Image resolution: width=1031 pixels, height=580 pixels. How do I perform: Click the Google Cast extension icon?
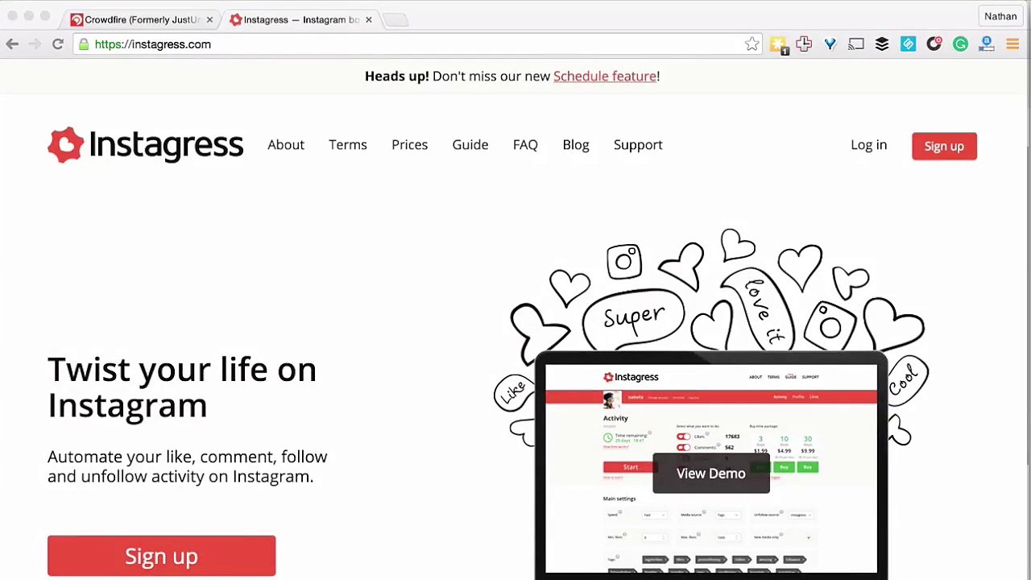coord(856,44)
